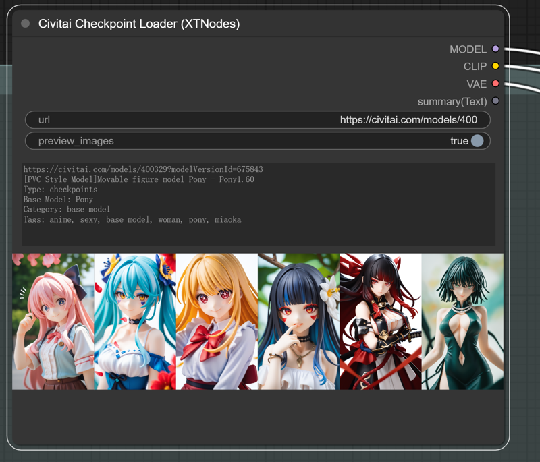This screenshot has height=462, width=540.
Task: Open the dark-blue hair flower figure preview
Action: tap(298, 322)
